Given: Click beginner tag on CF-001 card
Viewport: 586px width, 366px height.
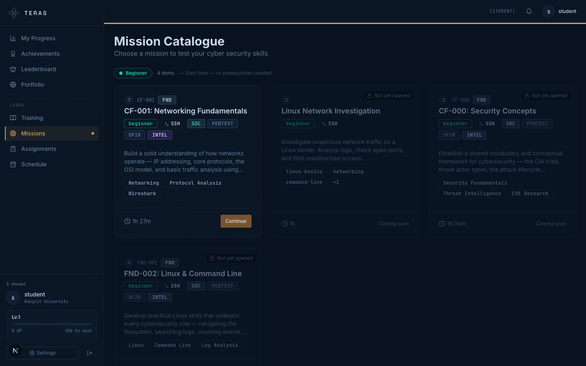Looking at the screenshot, I should (x=141, y=124).
